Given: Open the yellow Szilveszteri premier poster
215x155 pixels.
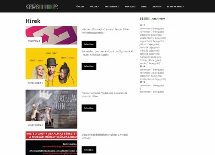Looking at the screenshot, I should coord(52,67).
